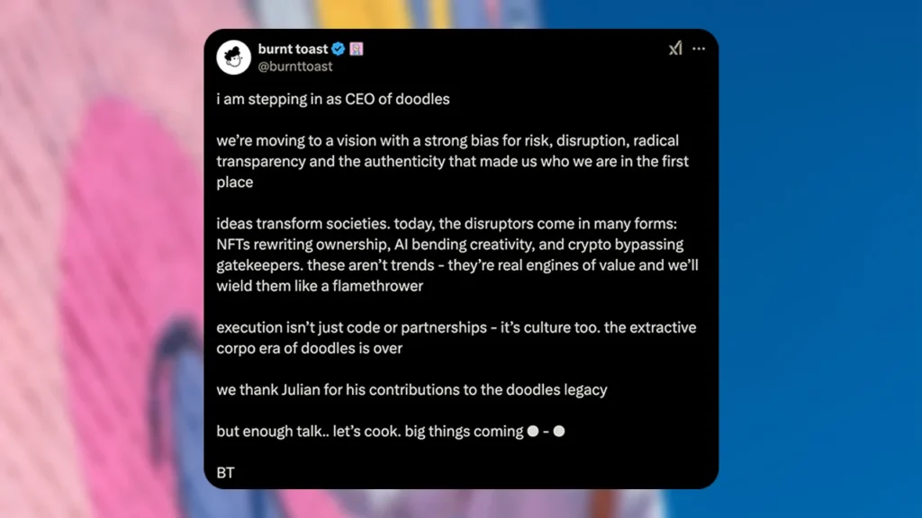The height and width of the screenshot is (518, 922).
Task: Open the burnt toast profile avatar
Action: point(233,57)
